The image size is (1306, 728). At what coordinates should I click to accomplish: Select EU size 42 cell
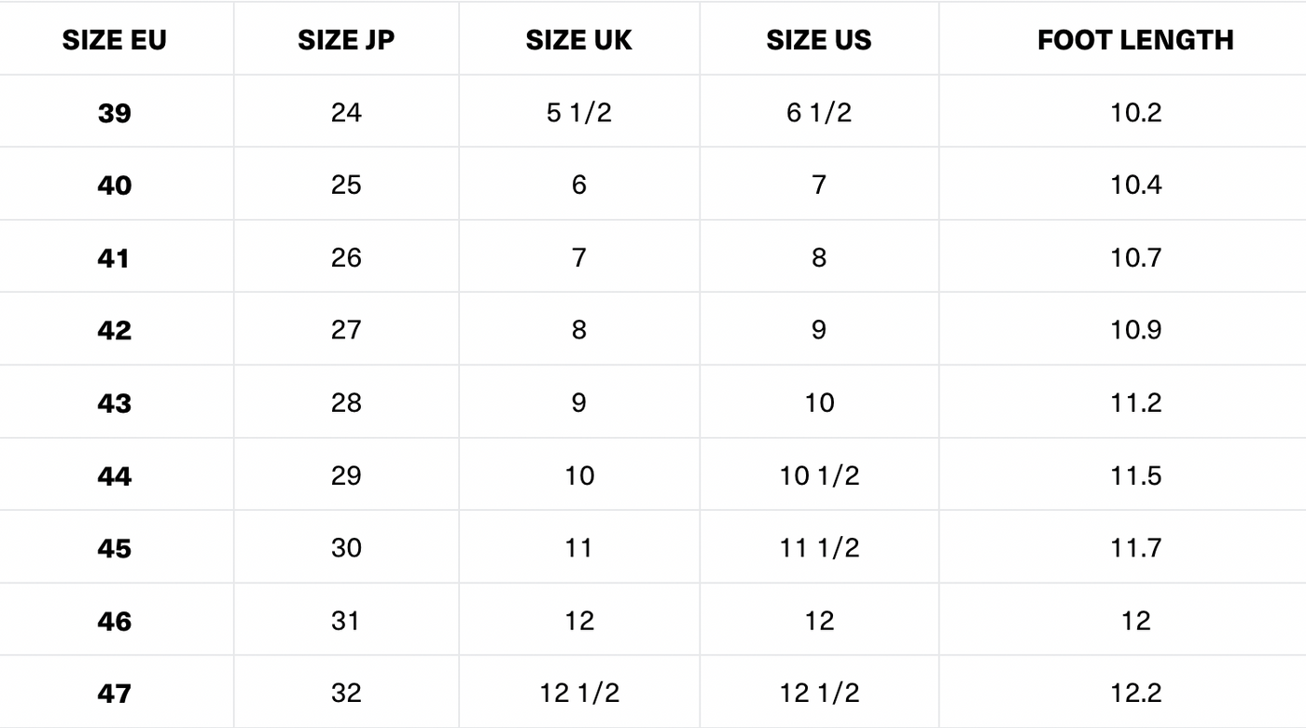point(114,330)
